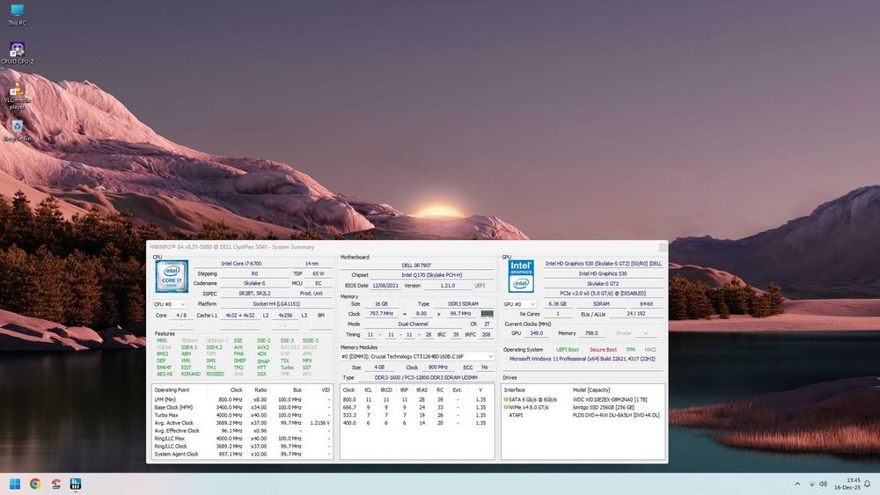
Task: Expand the CPU #0 selector dropdown
Action: coord(170,304)
